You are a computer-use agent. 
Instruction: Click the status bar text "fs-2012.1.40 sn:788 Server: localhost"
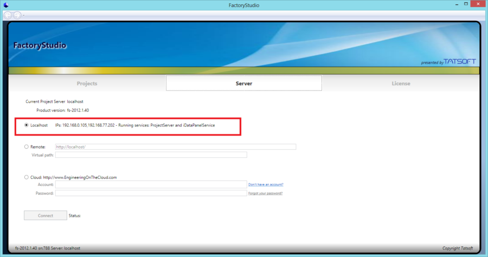click(48, 248)
